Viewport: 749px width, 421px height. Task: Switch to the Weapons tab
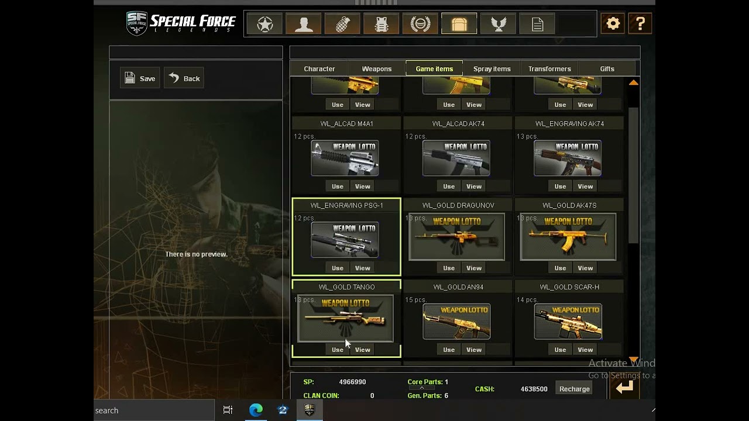[377, 69]
